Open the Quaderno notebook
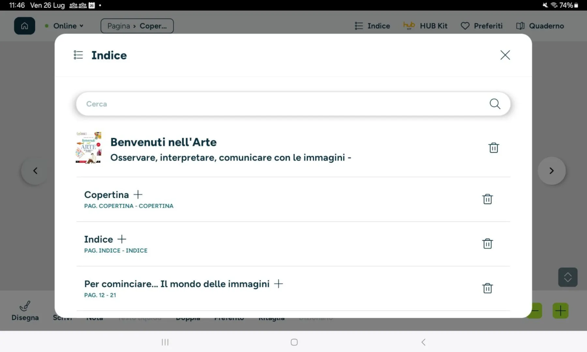587x352 pixels. pyautogui.click(x=540, y=26)
